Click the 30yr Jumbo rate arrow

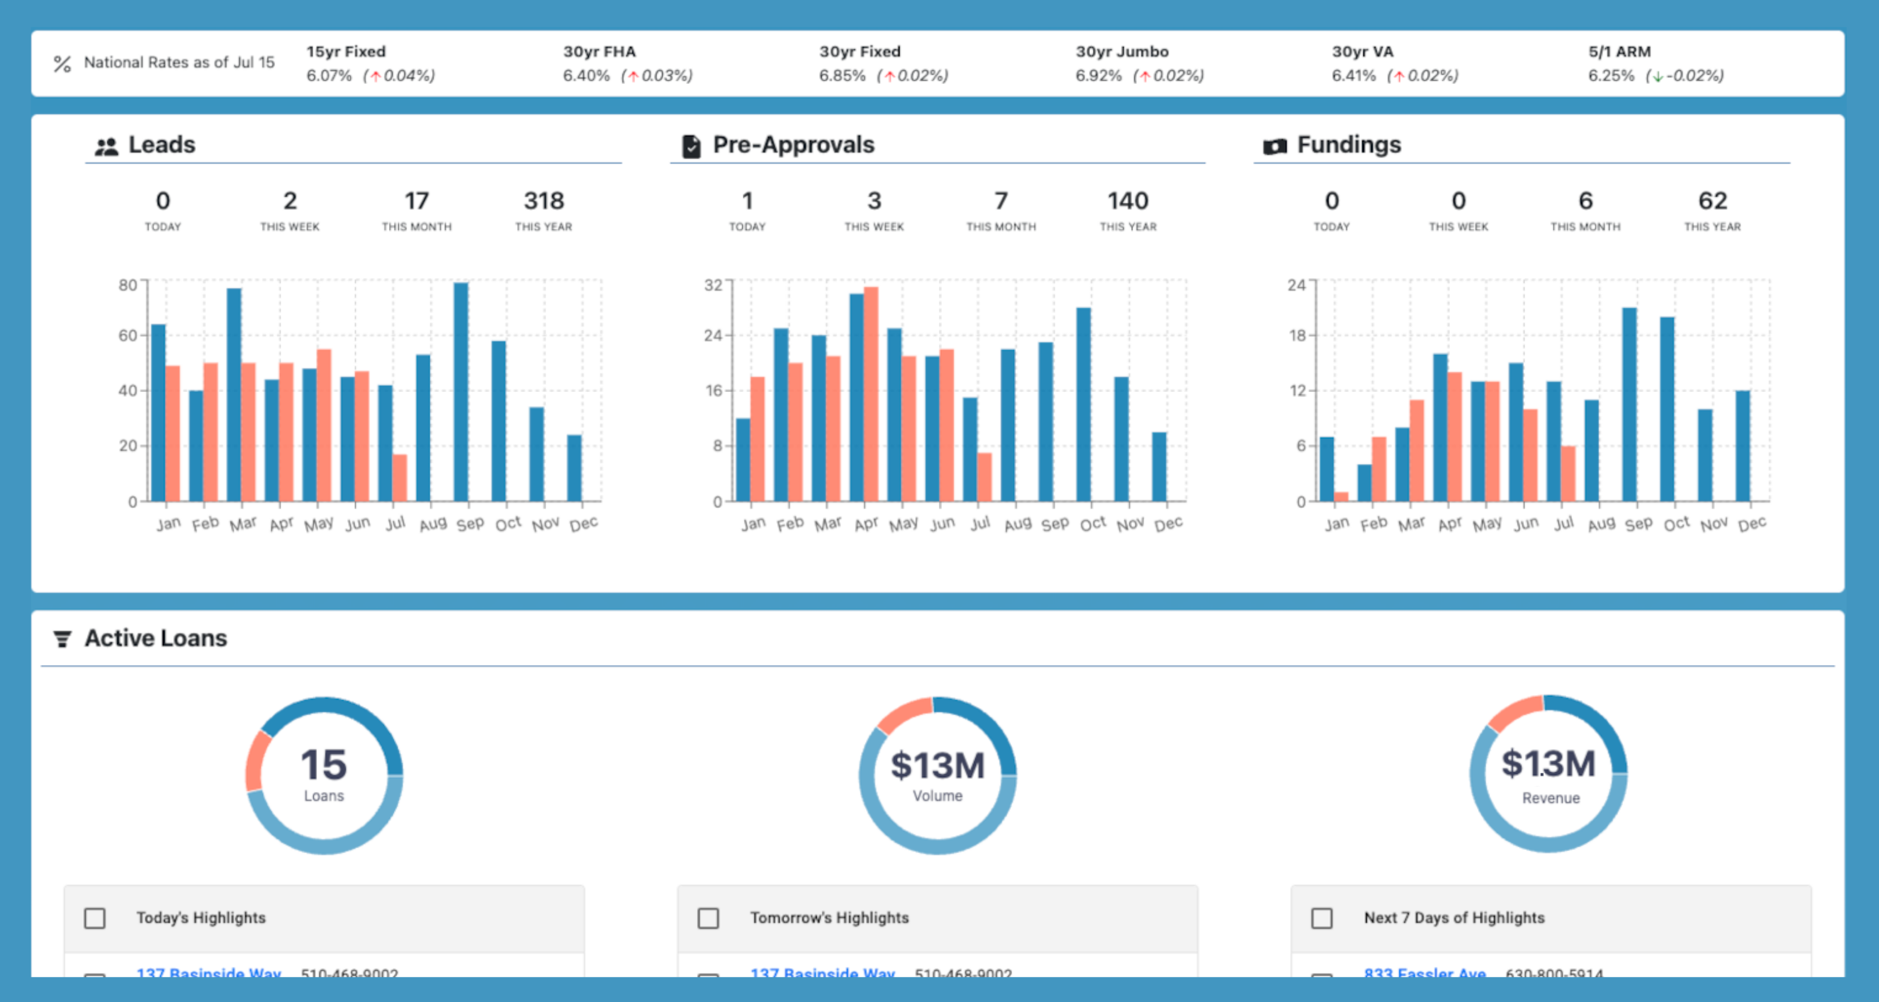(1144, 76)
